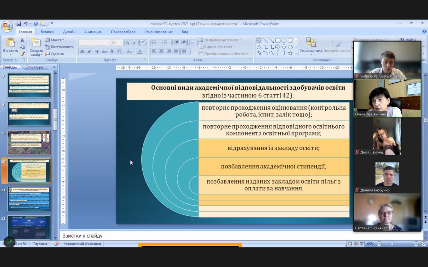
Task: Open the Вставка ribbon tab
Action: coord(47,32)
